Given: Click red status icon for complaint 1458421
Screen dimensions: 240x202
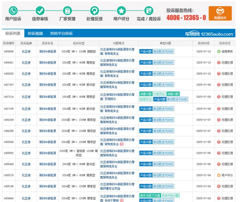Looking at the screenshot, I should click(x=219, y=62).
